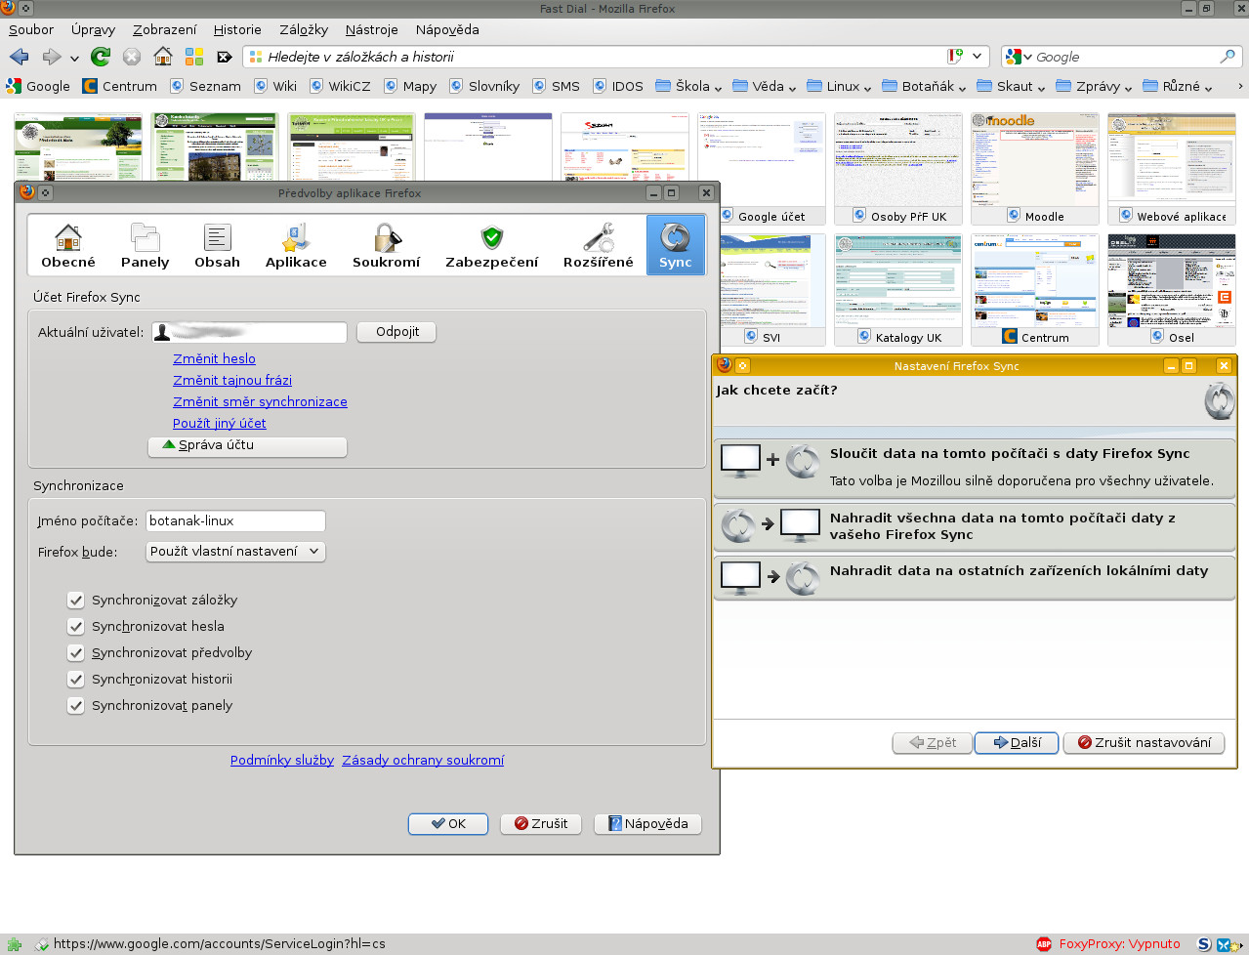Viewport: 1249px width, 955px height.
Task: Click the Změnit tajnou frázi link
Action: [x=232, y=380]
